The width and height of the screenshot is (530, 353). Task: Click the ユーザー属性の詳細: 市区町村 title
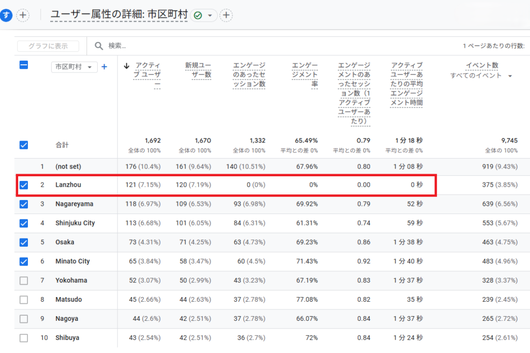click(x=119, y=15)
